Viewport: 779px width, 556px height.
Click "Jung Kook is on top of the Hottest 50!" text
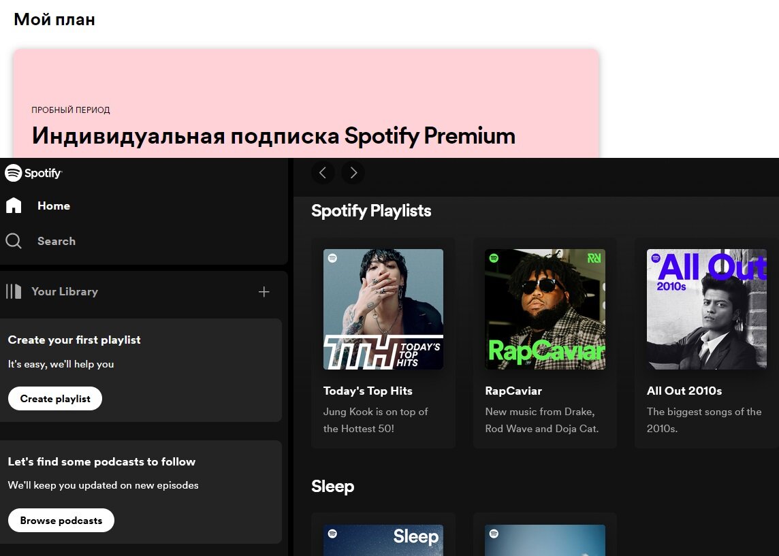coord(376,420)
